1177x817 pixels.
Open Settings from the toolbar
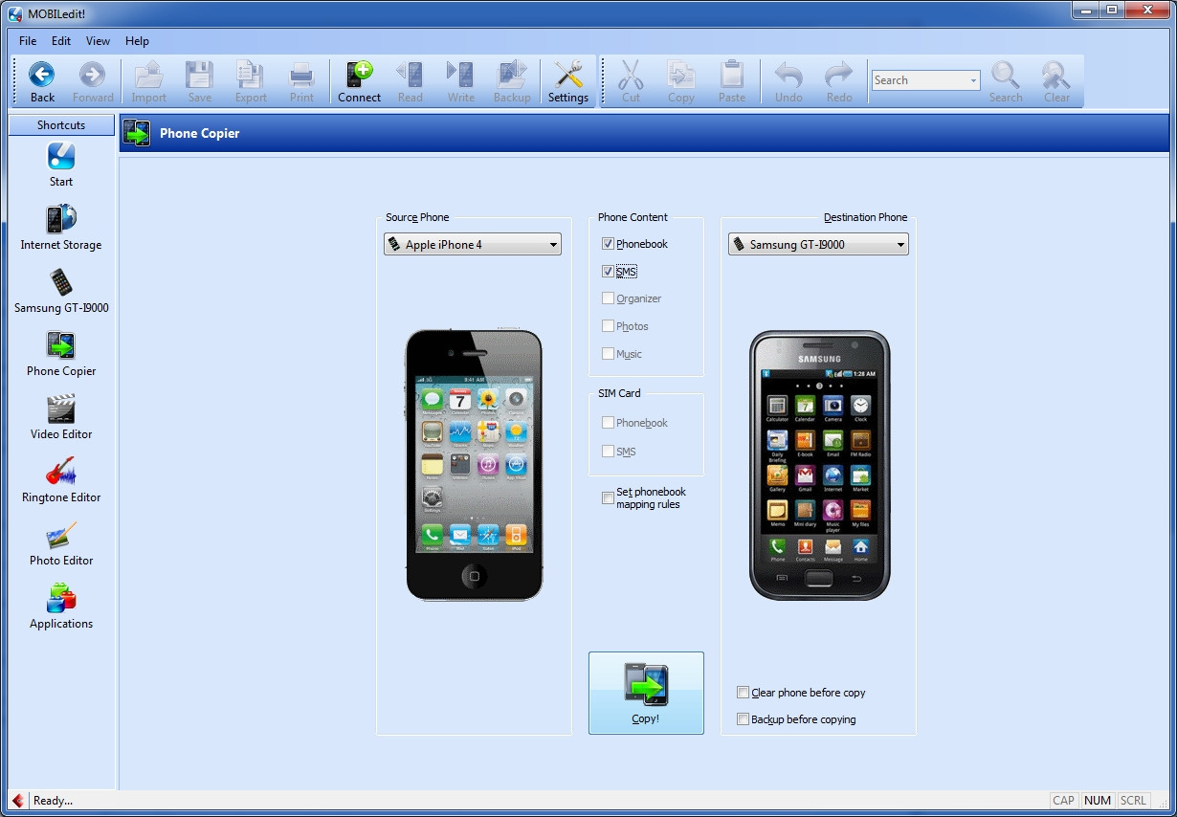point(568,81)
